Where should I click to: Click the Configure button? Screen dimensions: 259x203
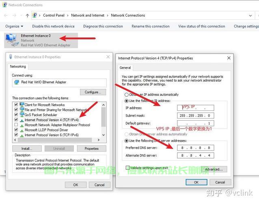[93, 92]
